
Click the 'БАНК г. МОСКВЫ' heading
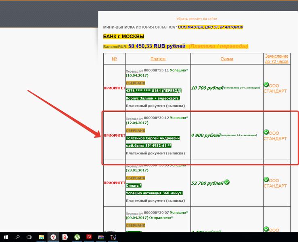tap(123, 36)
